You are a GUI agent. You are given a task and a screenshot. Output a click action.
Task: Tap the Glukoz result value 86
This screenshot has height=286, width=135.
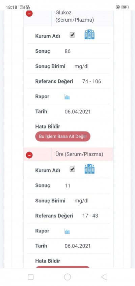point(67,51)
